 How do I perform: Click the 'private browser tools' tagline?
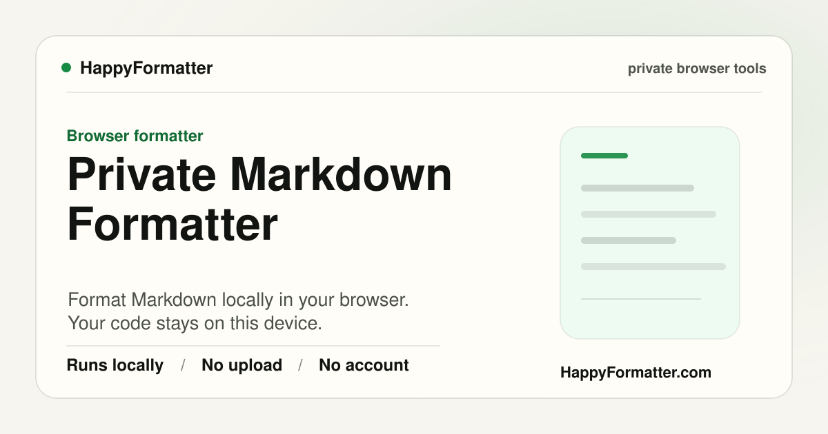coord(697,69)
